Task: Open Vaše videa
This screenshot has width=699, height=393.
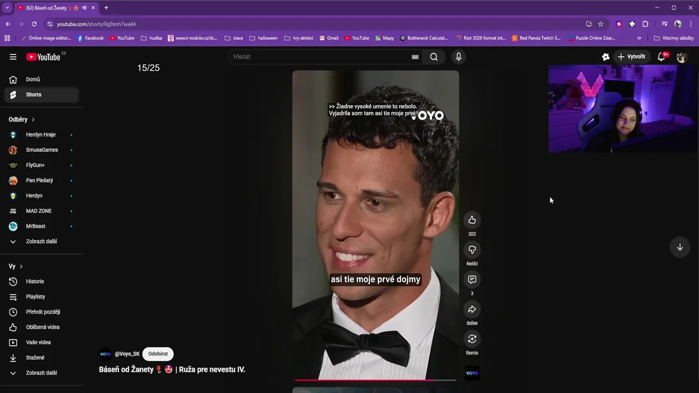Action: [42, 343]
